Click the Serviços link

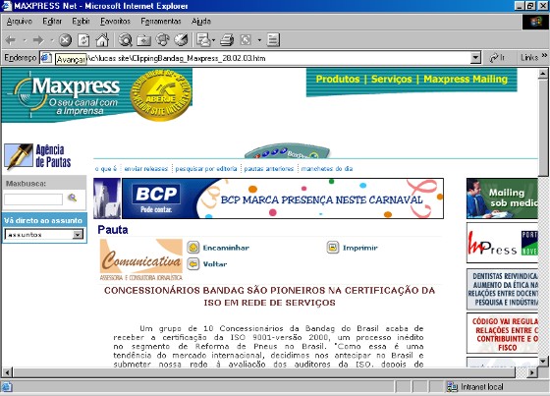coord(392,79)
